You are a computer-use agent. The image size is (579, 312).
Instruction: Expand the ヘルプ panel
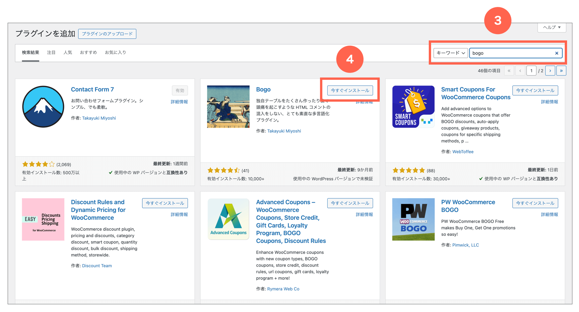[x=551, y=27]
